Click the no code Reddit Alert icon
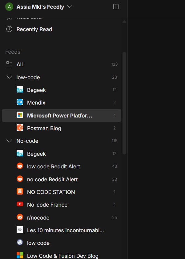Image resolution: width=185 pixels, height=259 pixels. (20, 179)
